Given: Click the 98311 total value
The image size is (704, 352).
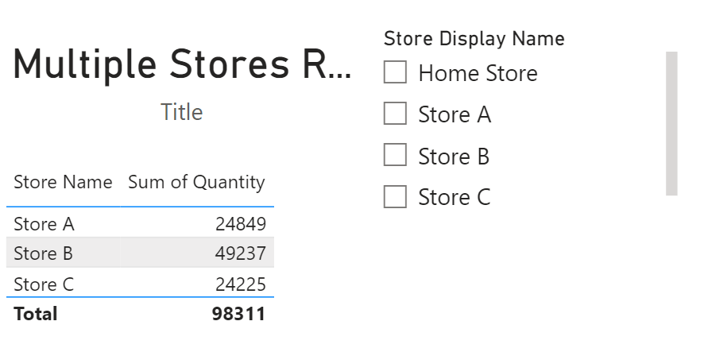Looking at the screenshot, I should [x=238, y=314].
